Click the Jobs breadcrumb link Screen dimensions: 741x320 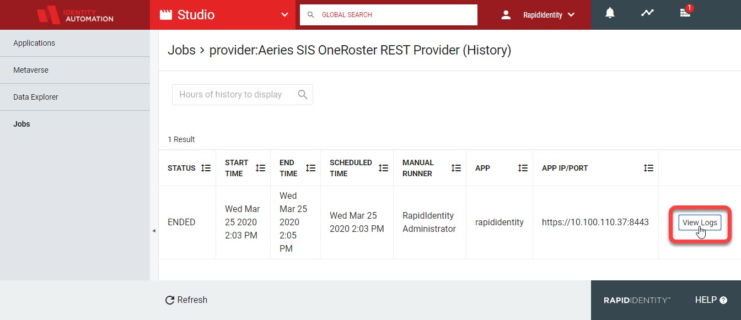click(x=181, y=50)
